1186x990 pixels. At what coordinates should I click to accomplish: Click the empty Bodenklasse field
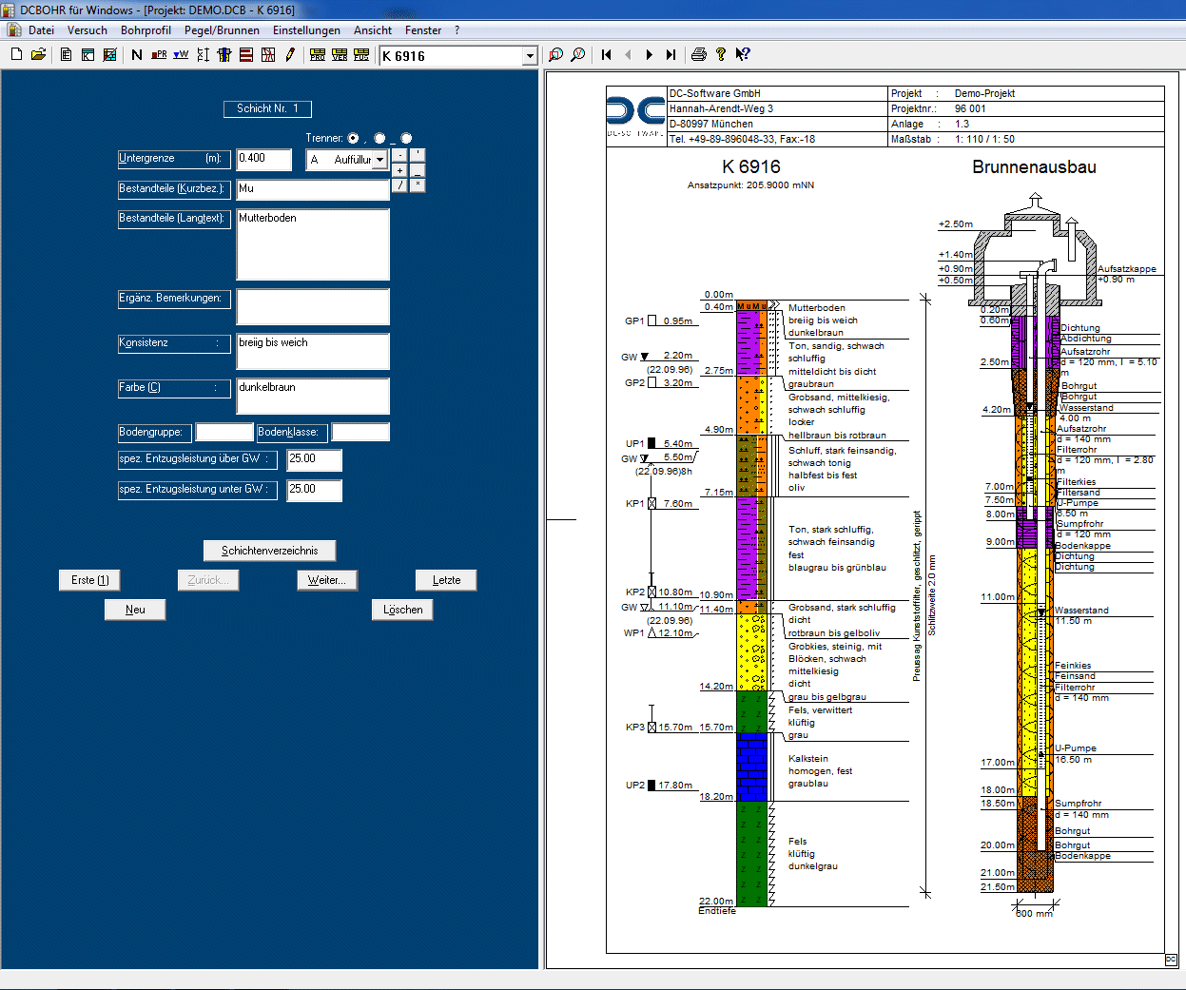tap(360, 433)
